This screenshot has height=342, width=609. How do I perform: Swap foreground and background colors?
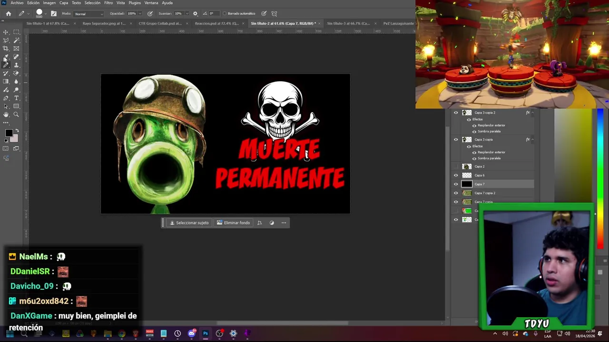(x=17, y=131)
